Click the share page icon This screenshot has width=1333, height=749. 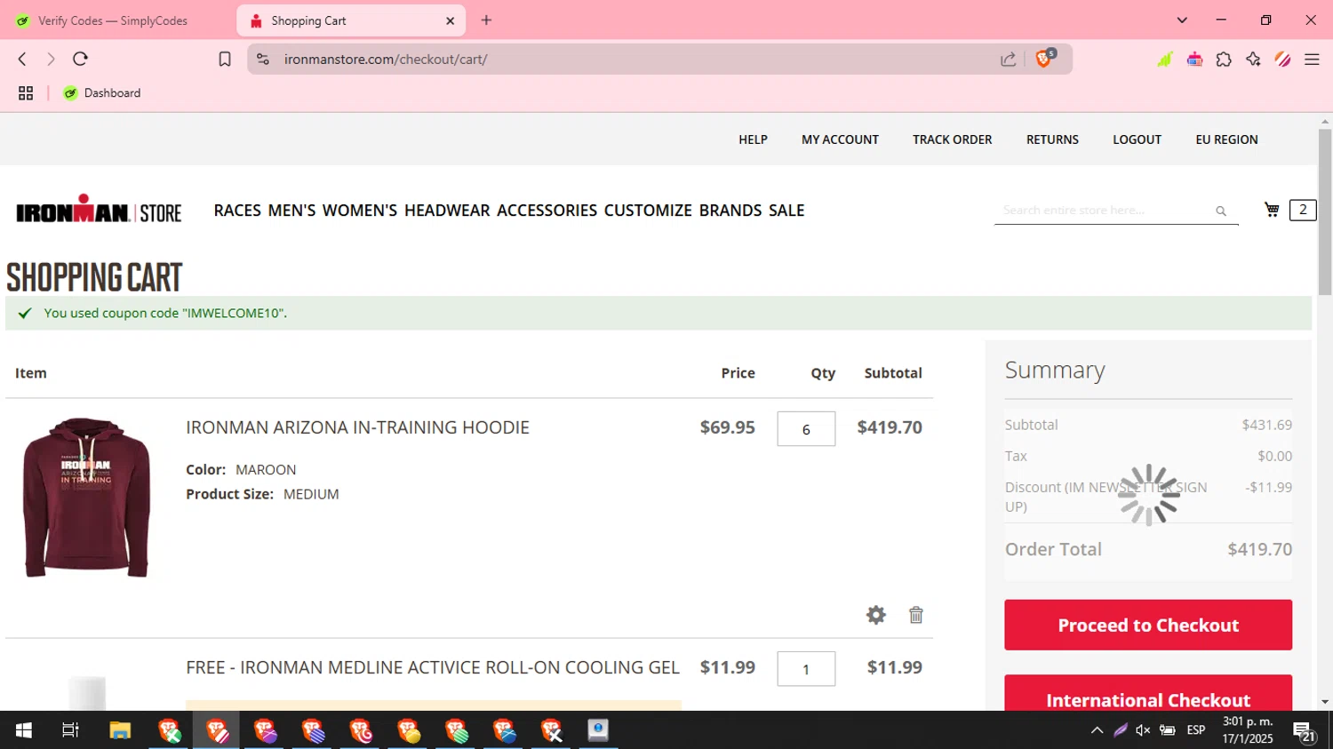pyautogui.click(x=1009, y=60)
